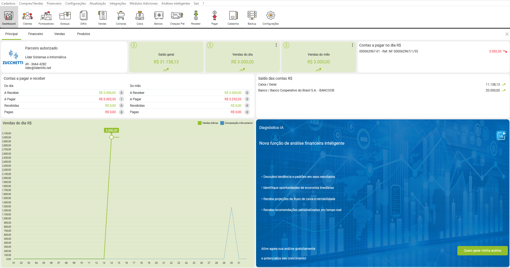Toggle Vendas diárias legend green swatch
The height and width of the screenshot is (268, 510).
[x=199, y=123]
